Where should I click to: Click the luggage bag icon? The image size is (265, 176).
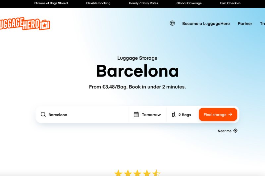click(x=174, y=115)
